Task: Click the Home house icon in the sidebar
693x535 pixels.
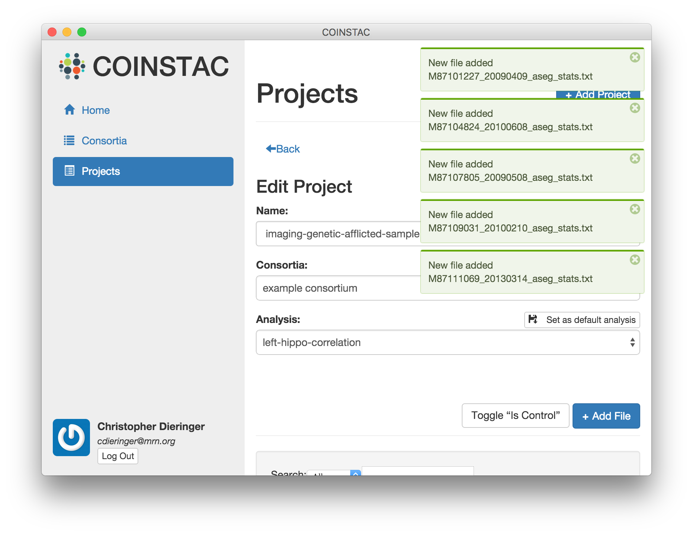Action: (x=70, y=110)
